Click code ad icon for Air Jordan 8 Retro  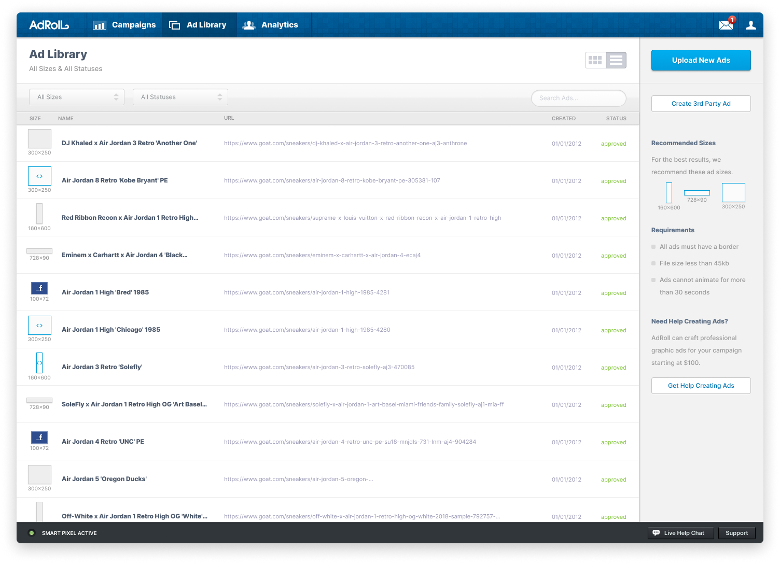coord(39,176)
